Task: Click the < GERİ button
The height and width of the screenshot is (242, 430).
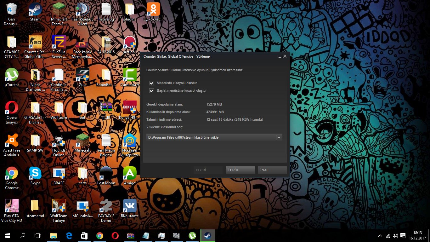Action: 208,170
